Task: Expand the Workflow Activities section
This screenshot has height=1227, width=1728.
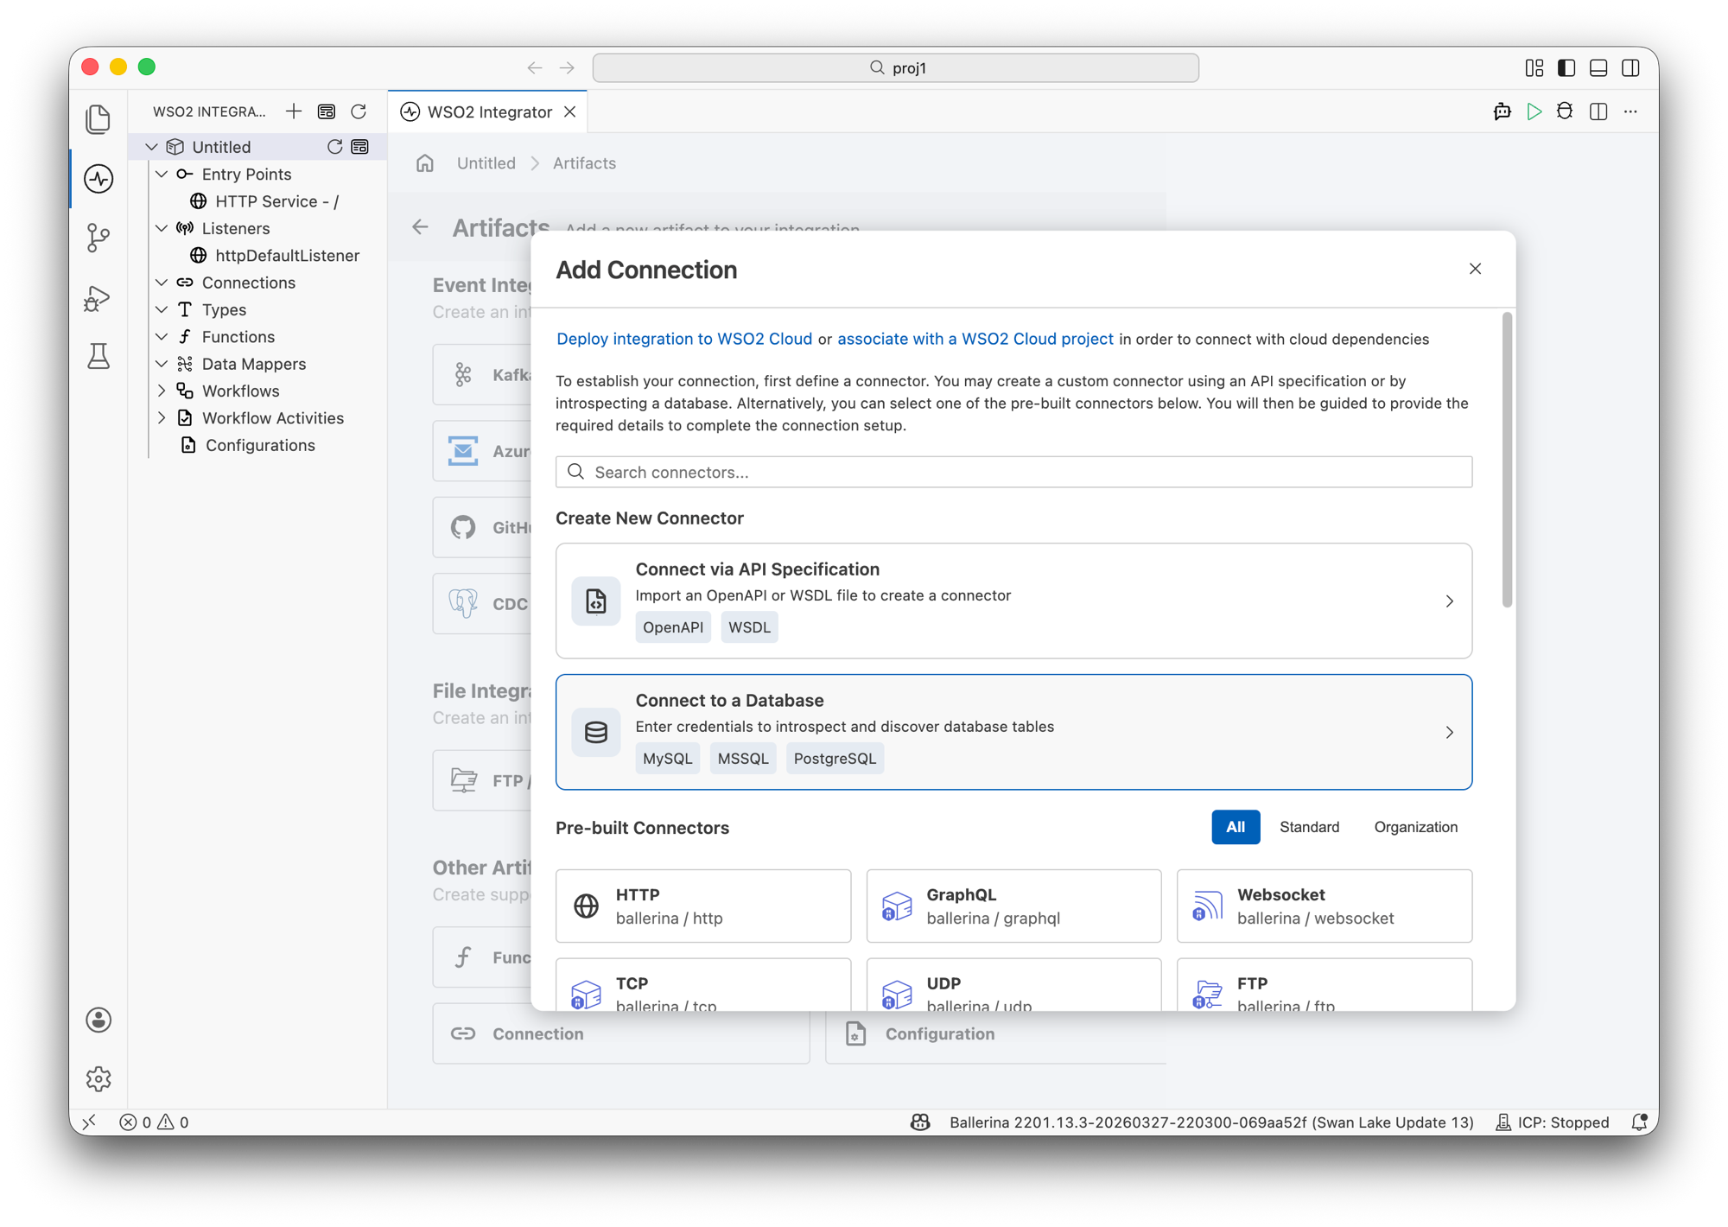Action: tap(162, 418)
